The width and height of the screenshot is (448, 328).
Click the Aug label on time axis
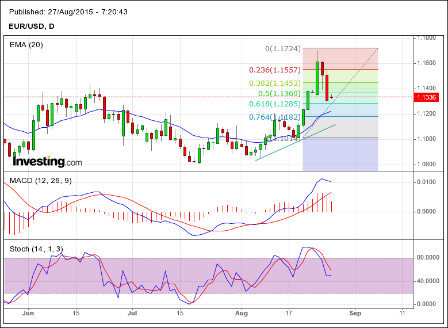(242, 314)
